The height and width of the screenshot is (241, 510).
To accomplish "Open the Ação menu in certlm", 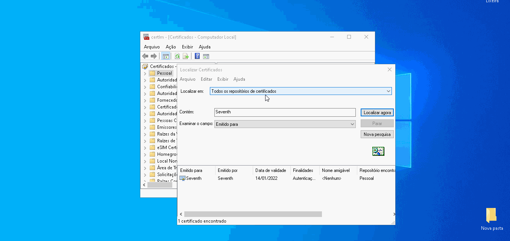I will (171, 47).
